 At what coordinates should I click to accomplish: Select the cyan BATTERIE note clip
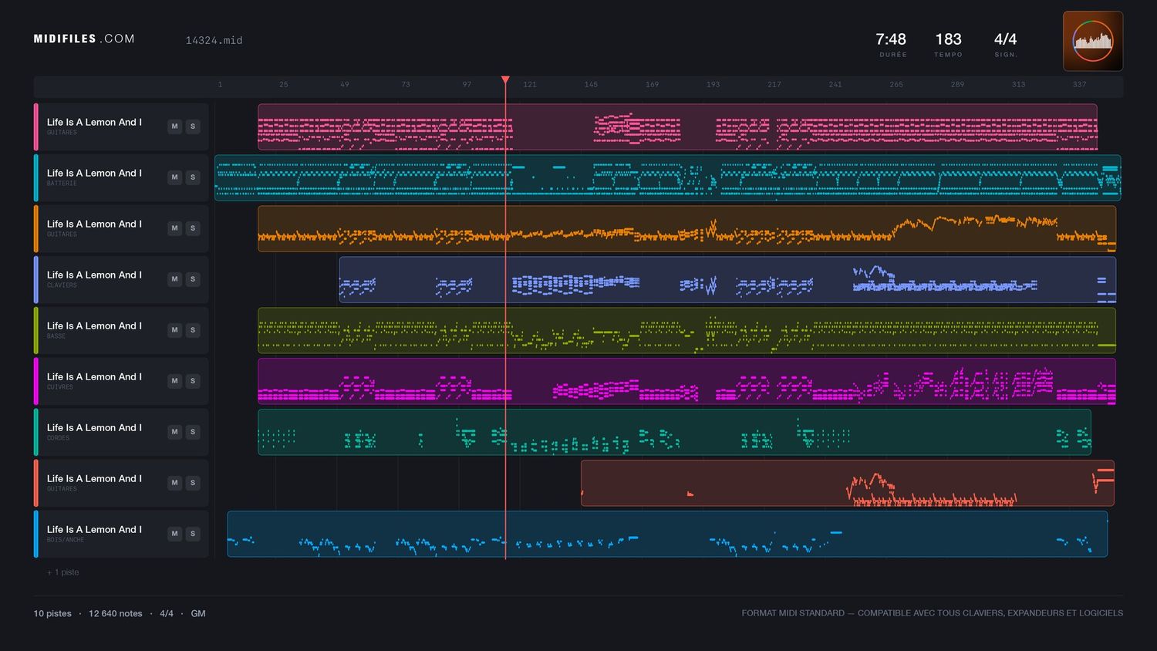point(667,177)
